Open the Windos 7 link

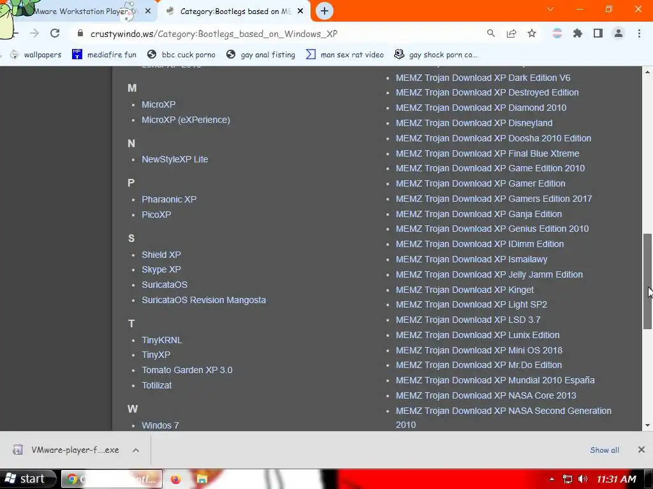click(x=160, y=425)
